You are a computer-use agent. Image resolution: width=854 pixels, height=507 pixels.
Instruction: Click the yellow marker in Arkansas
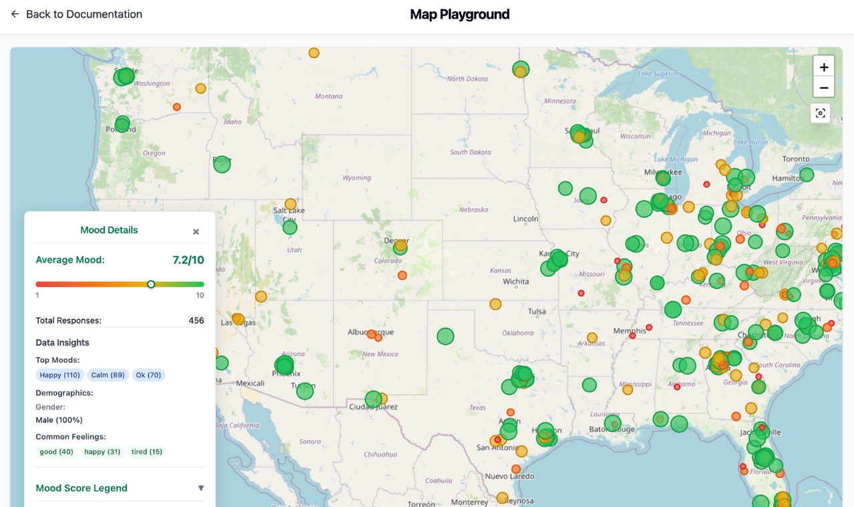point(592,338)
